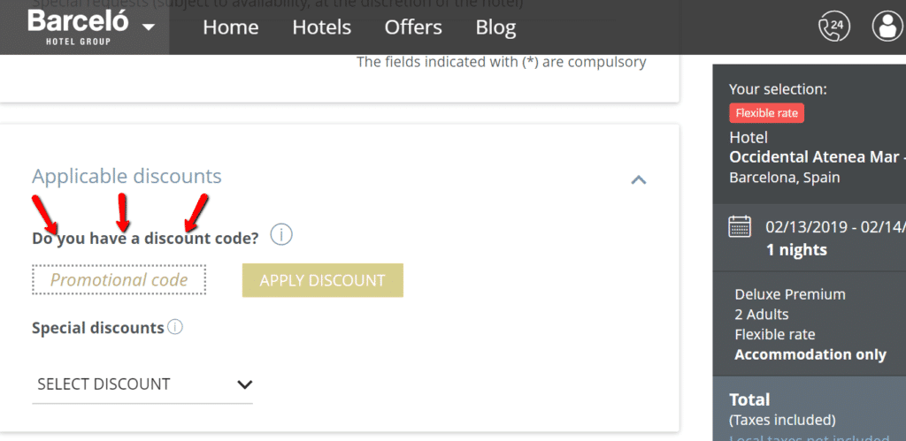Screen dimensions: 906x441
Task: Click the Barceló Hotel Group logo
Action: pos(78,27)
